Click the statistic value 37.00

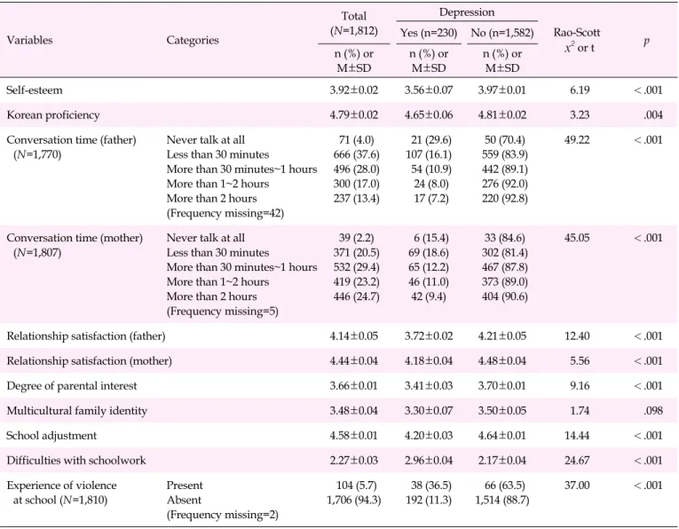click(x=577, y=486)
